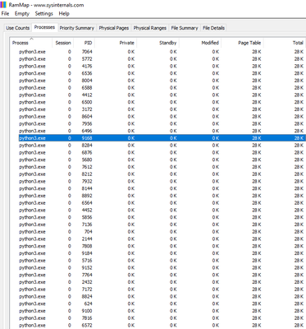Select python3.exe row with PID 7064
Viewport: 306px width, 329px height.
click(x=162, y=52)
